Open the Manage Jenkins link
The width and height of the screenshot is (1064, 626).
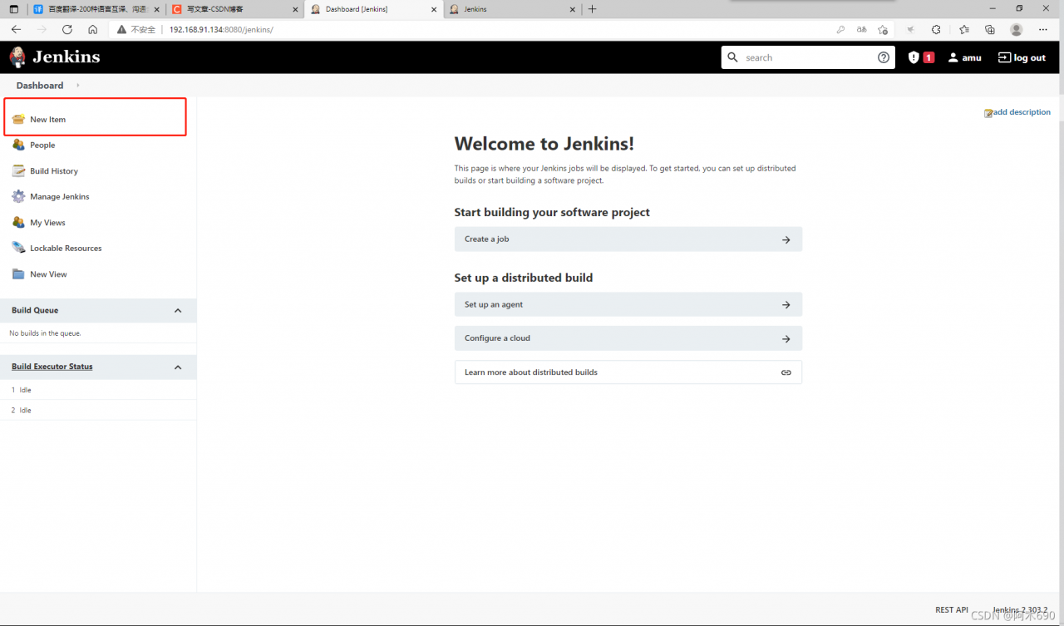60,197
